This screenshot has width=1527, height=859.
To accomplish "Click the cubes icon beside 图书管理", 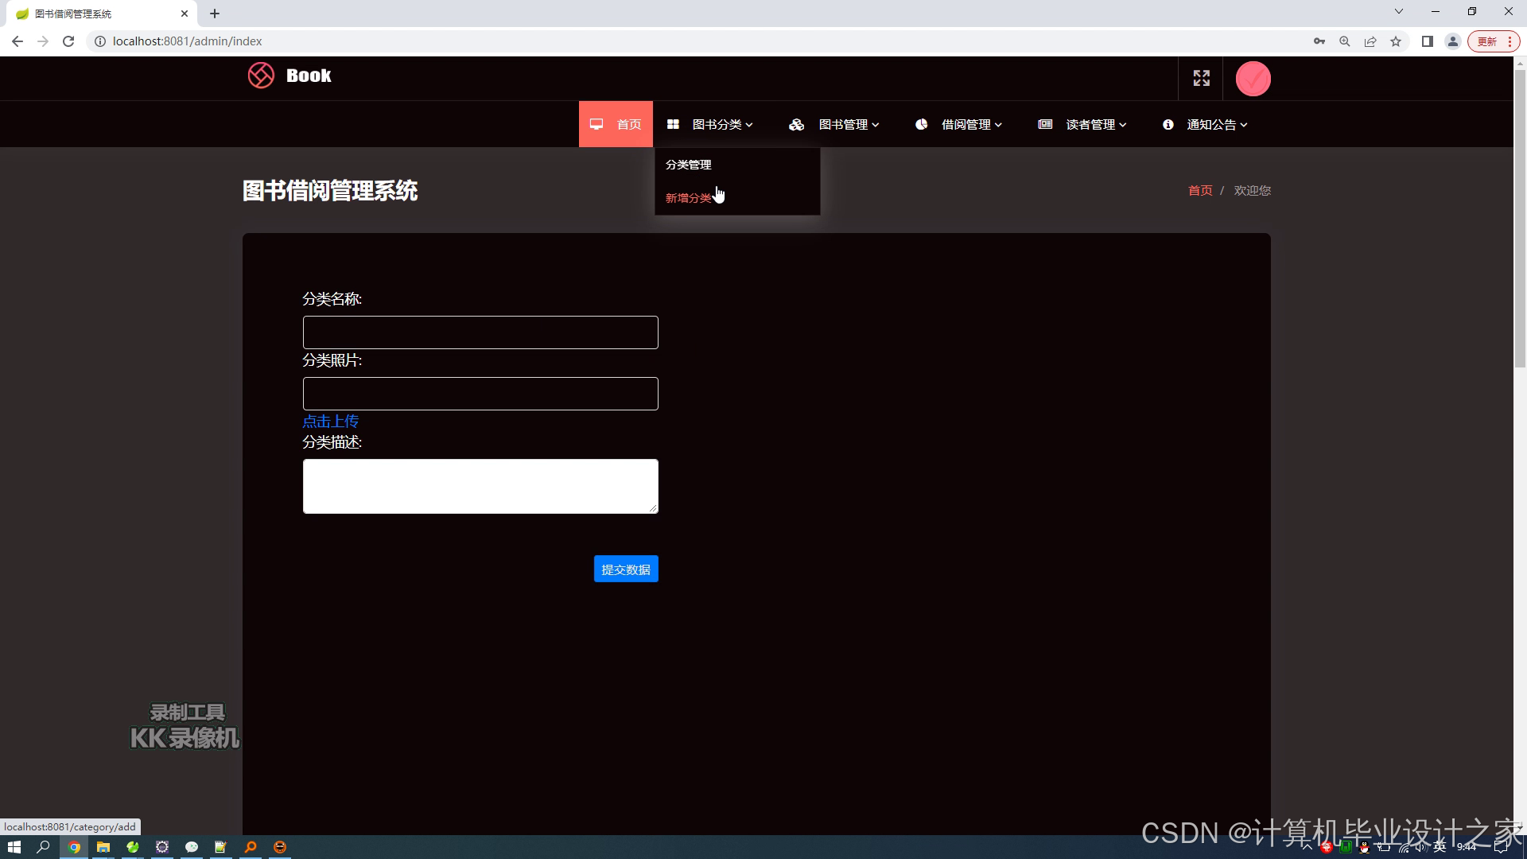I will [796, 125].
